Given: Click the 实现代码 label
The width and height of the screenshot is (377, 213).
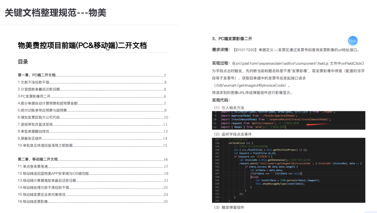Looking at the screenshot, I should (221, 100).
